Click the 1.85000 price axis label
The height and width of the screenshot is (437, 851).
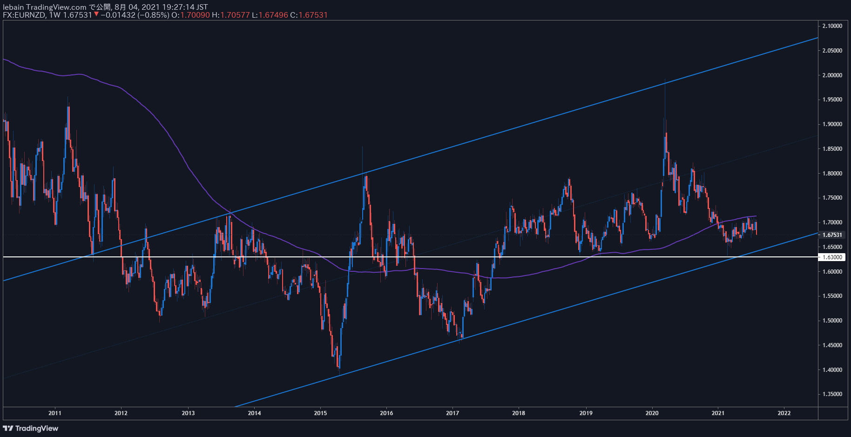(x=832, y=149)
